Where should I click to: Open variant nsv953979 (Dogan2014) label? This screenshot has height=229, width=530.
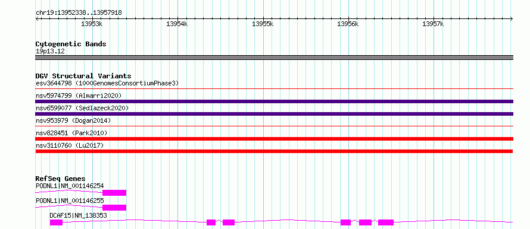point(73,120)
